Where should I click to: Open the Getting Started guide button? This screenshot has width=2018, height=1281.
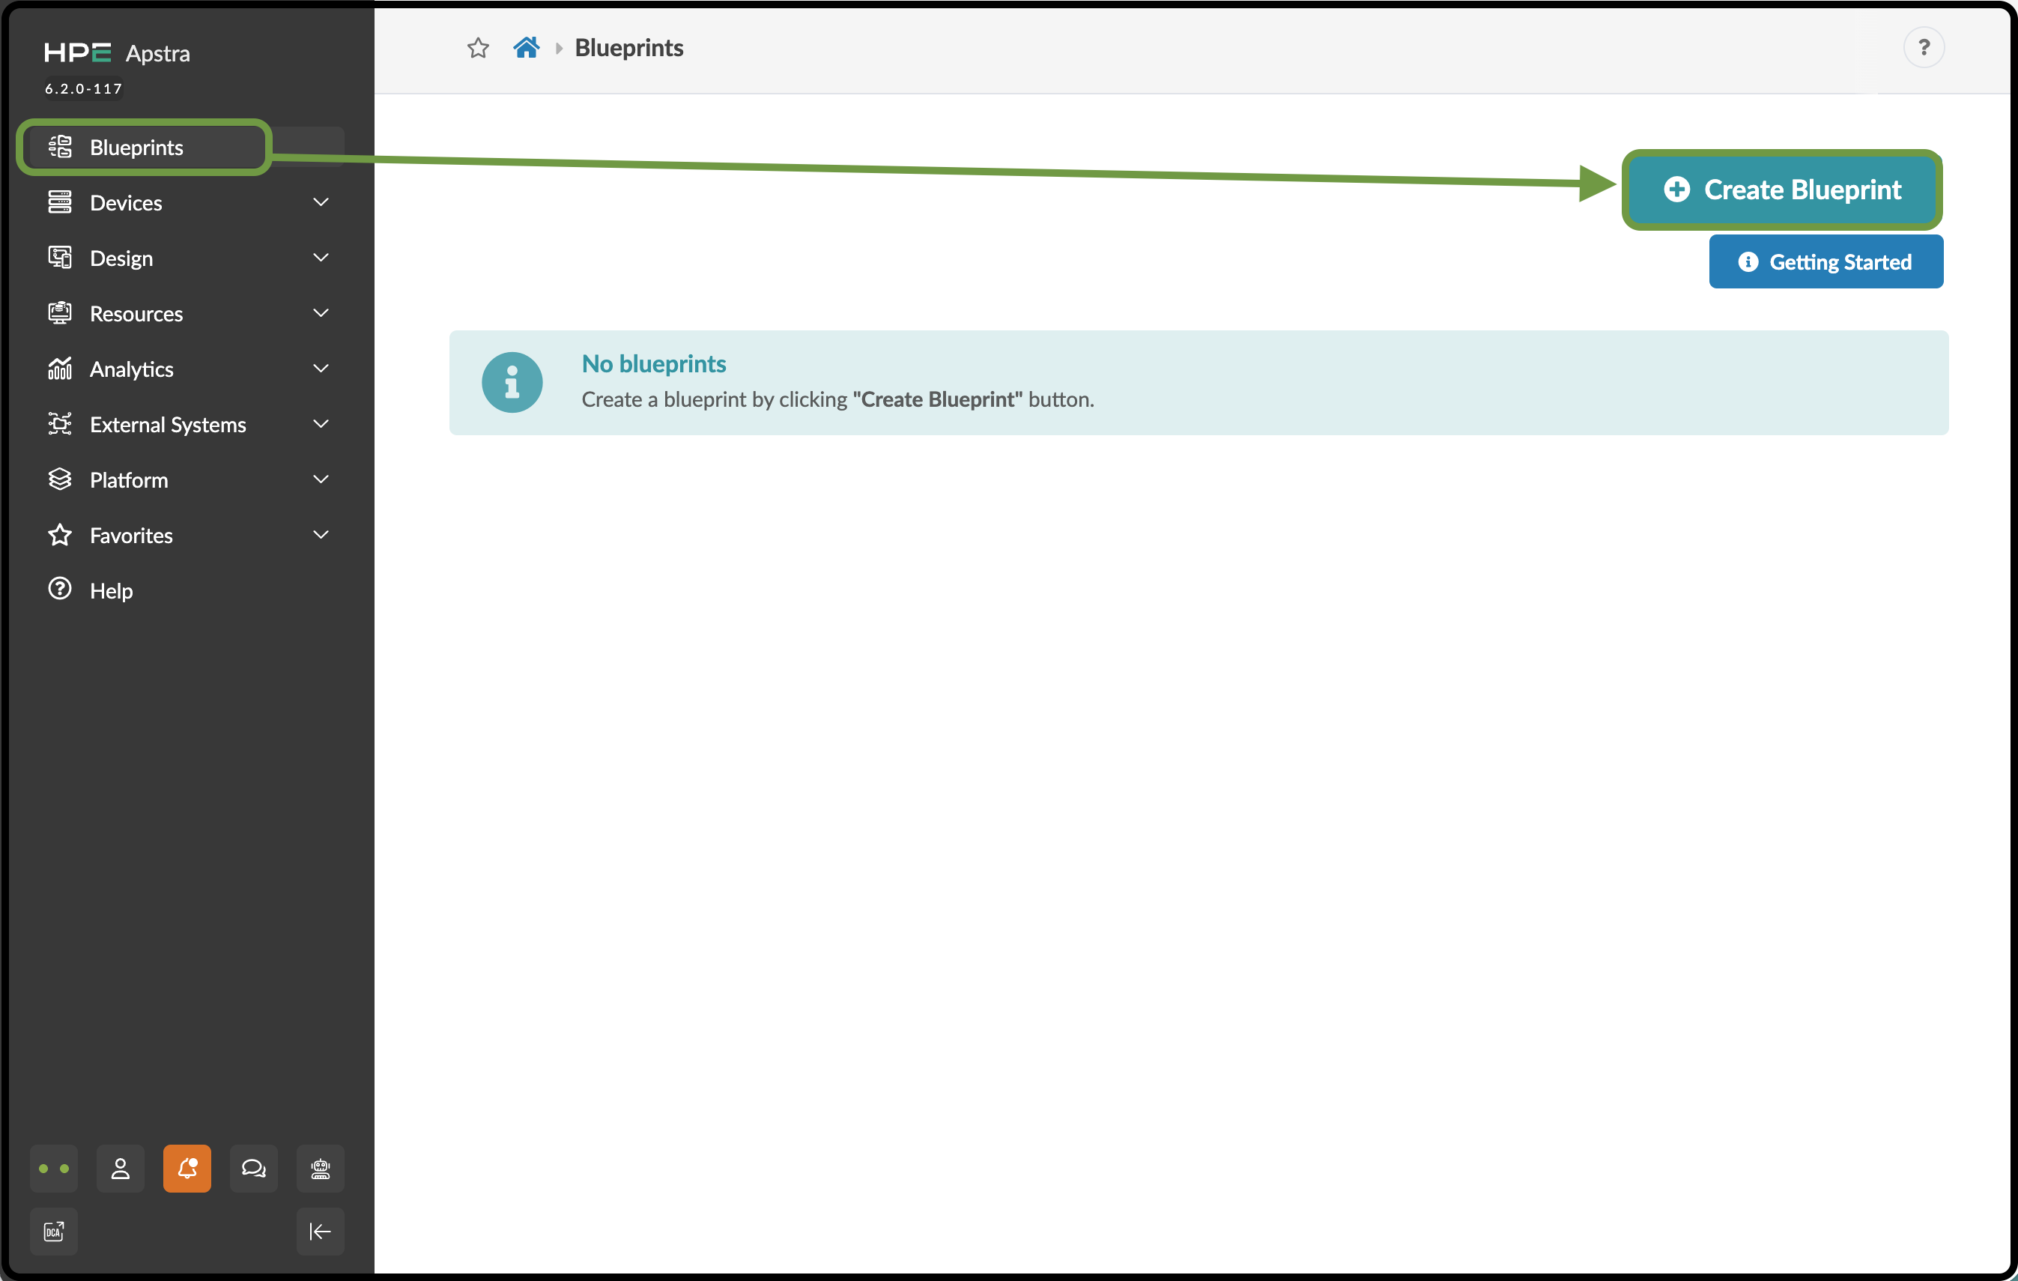point(1826,261)
